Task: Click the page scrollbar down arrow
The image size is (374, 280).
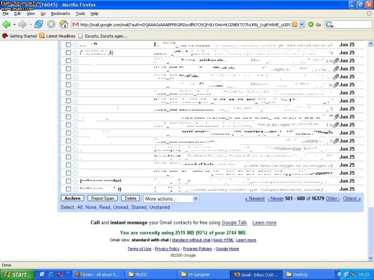Action: pyautogui.click(x=370, y=258)
